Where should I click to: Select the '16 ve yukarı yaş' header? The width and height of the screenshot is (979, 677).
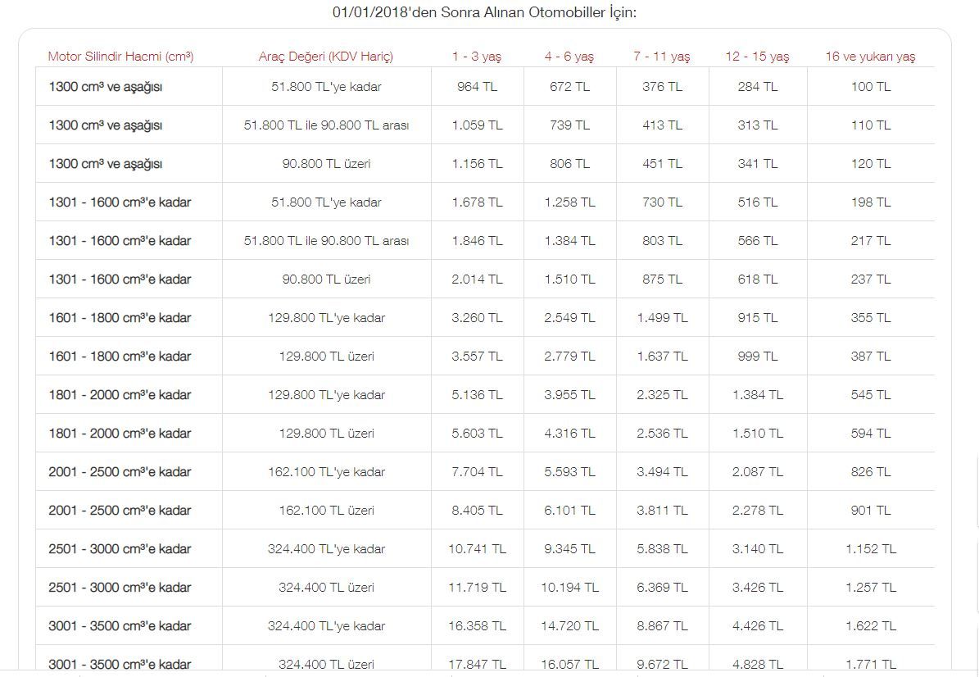click(x=870, y=57)
